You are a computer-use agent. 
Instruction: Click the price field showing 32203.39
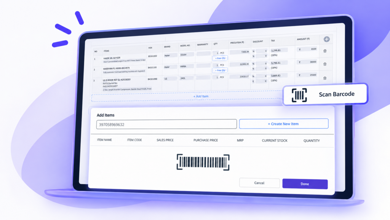coord(240,64)
